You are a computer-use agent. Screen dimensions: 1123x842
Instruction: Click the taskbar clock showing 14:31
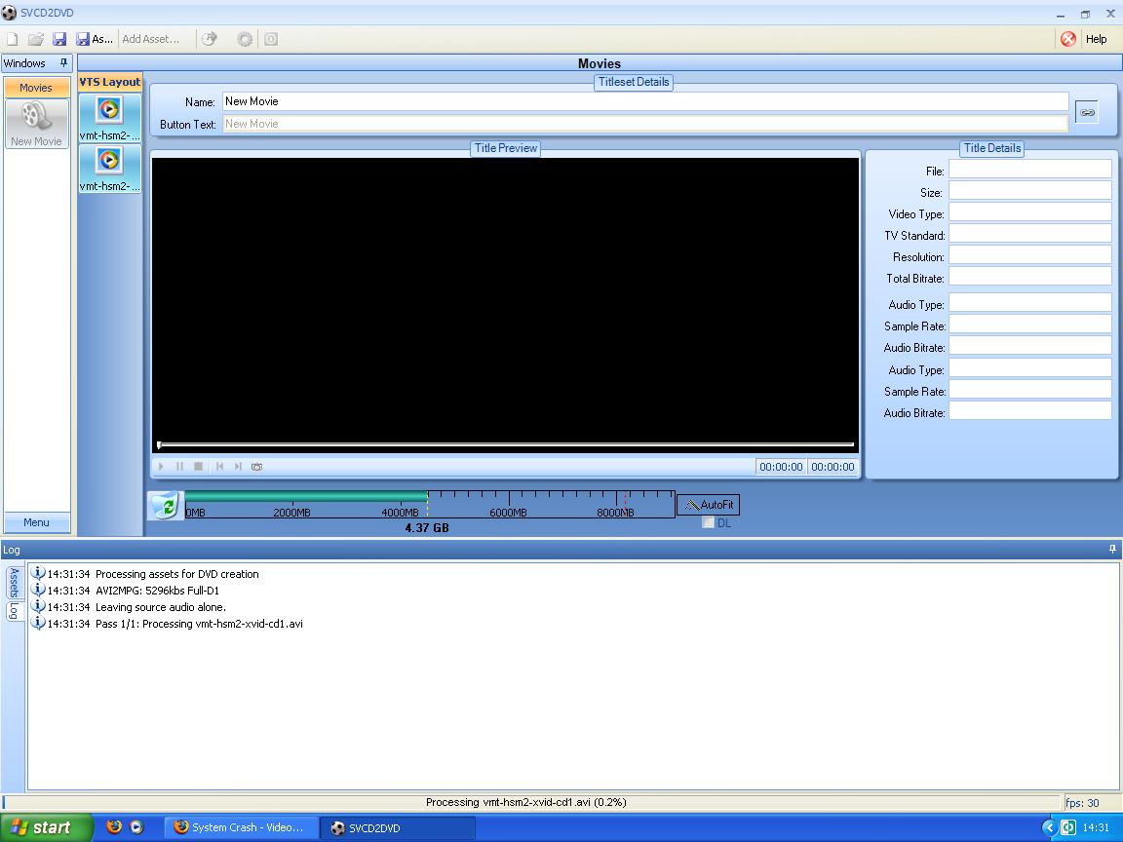tap(1096, 827)
